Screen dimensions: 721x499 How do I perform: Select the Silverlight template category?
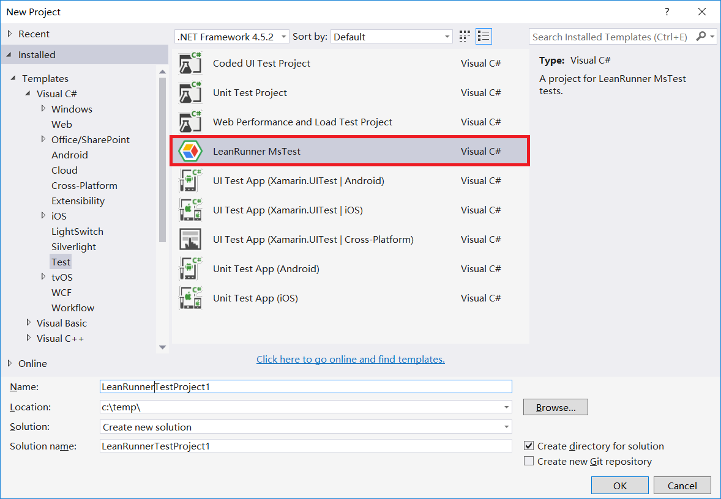(x=73, y=246)
